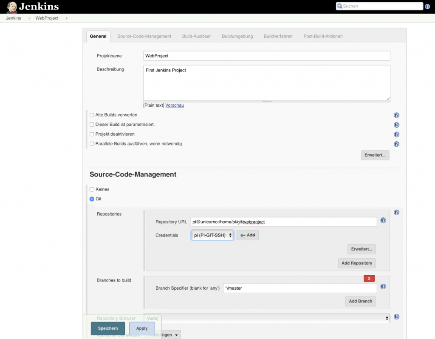Click the help icon beside Branch Specifier

click(383, 287)
